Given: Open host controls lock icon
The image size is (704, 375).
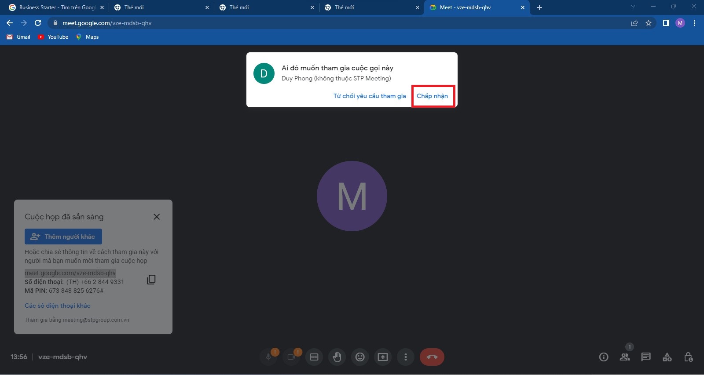Looking at the screenshot, I should pyautogui.click(x=688, y=357).
